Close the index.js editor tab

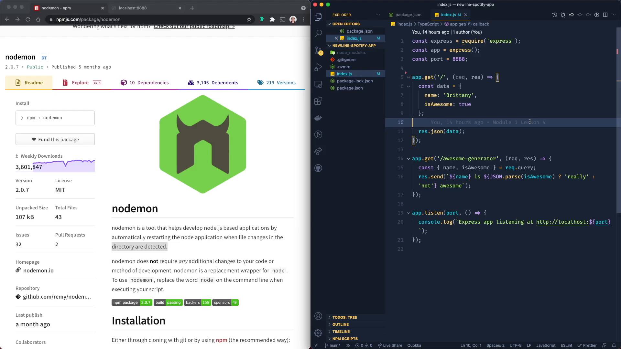tap(465, 15)
